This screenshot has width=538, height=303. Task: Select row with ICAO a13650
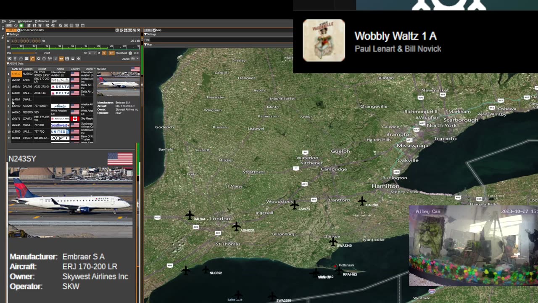pyautogui.click(x=50, y=131)
